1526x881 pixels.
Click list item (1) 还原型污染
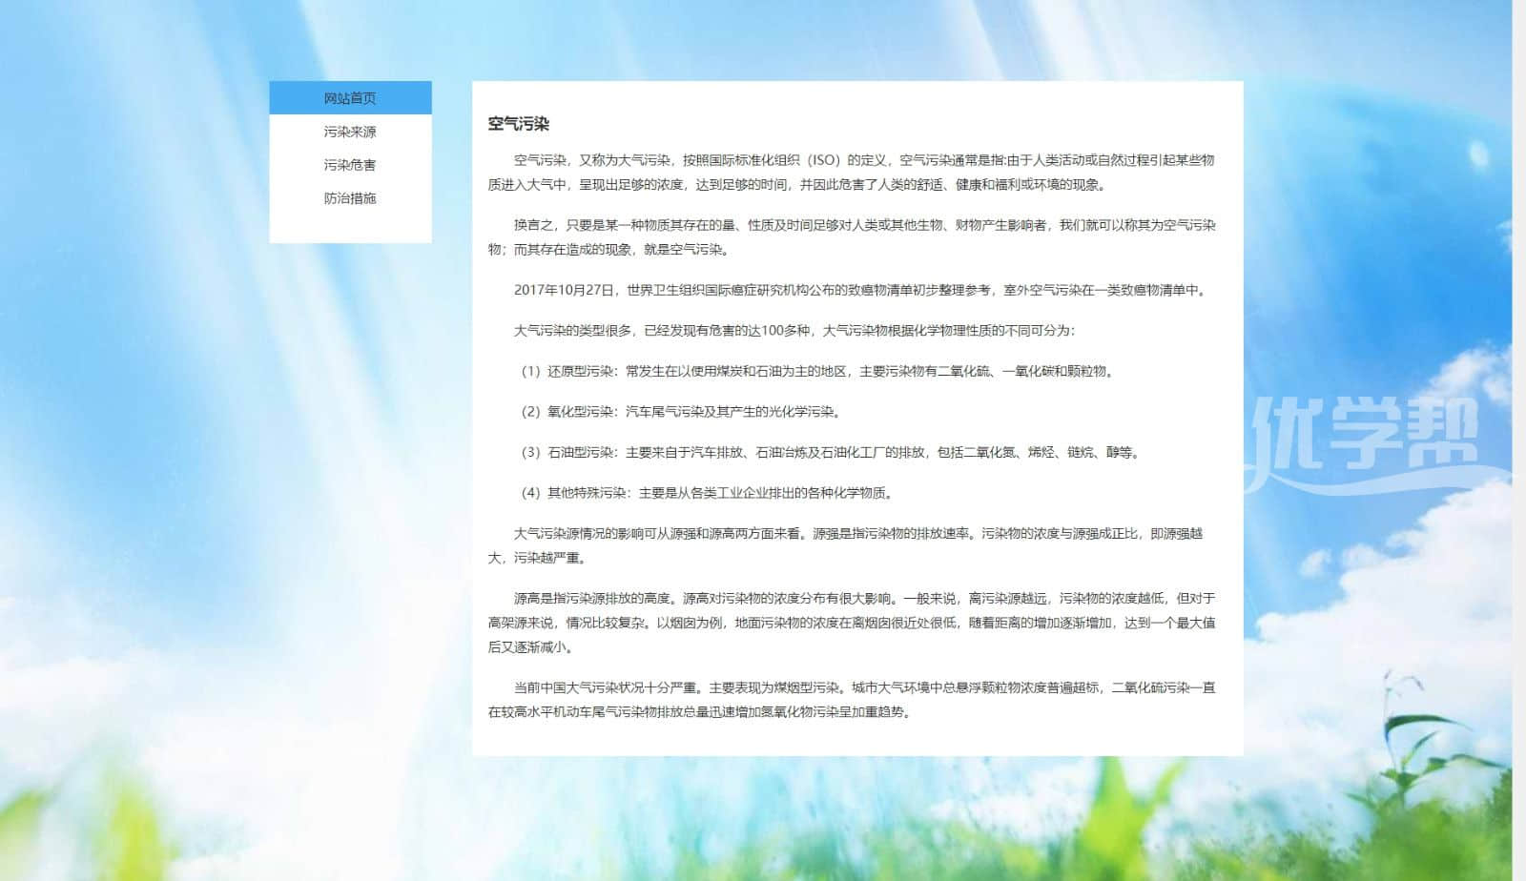tap(816, 372)
